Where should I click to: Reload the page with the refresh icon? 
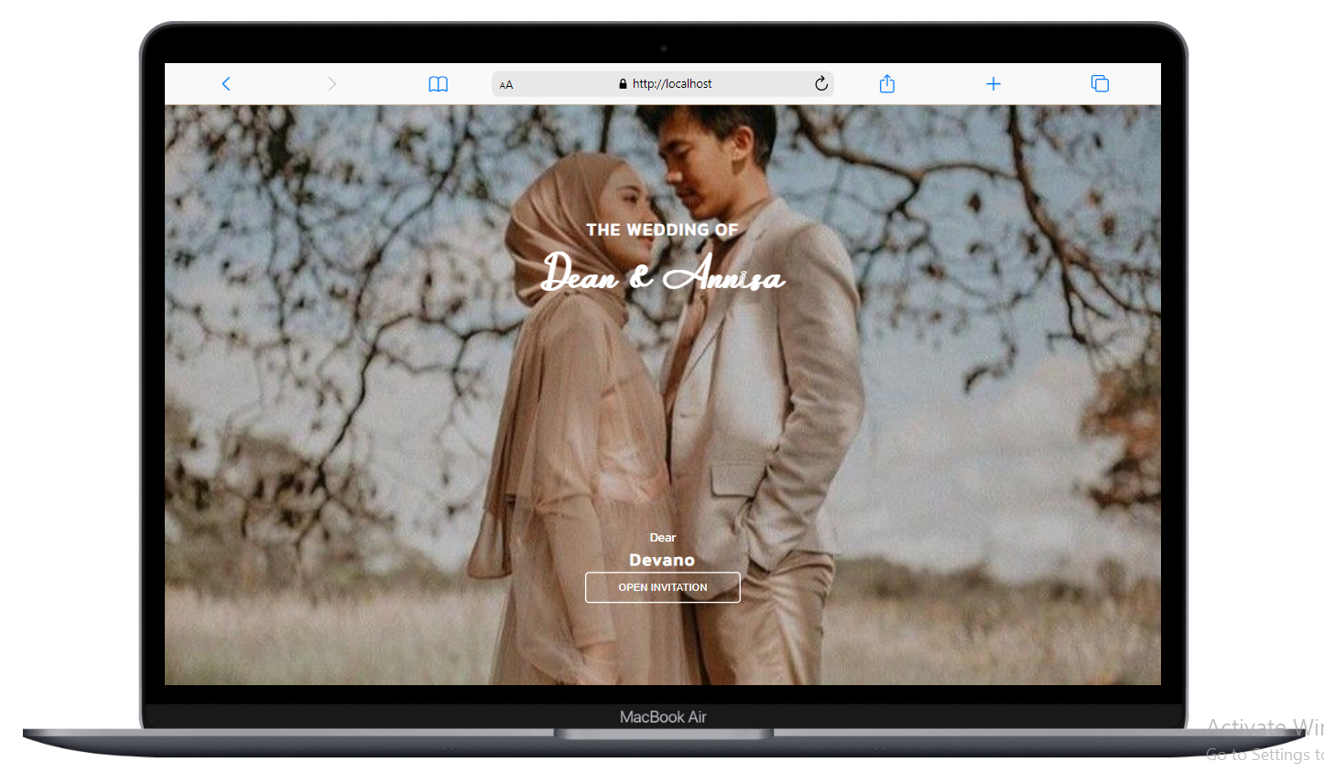pos(821,83)
